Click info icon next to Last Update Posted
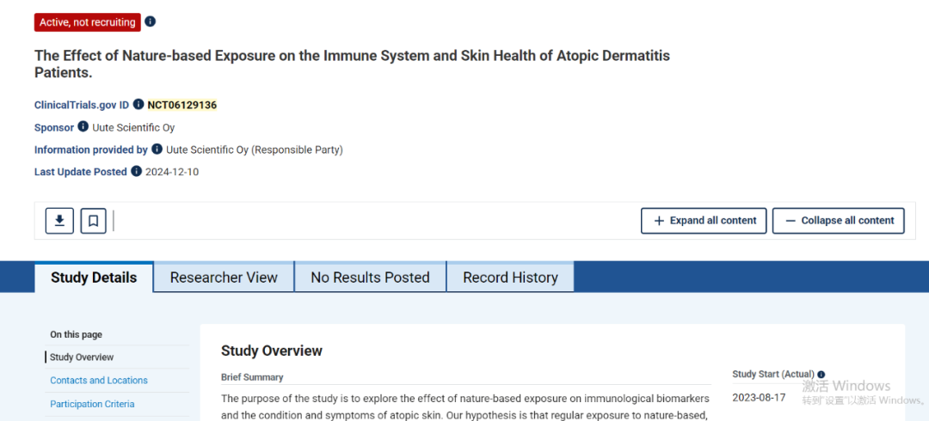 pyautogui.click(x=136, y=172)
